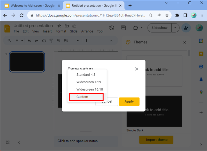Collapse the menus with up chevron
The width and height of the screenshot is (207, 151).
[x=111, y=41]
